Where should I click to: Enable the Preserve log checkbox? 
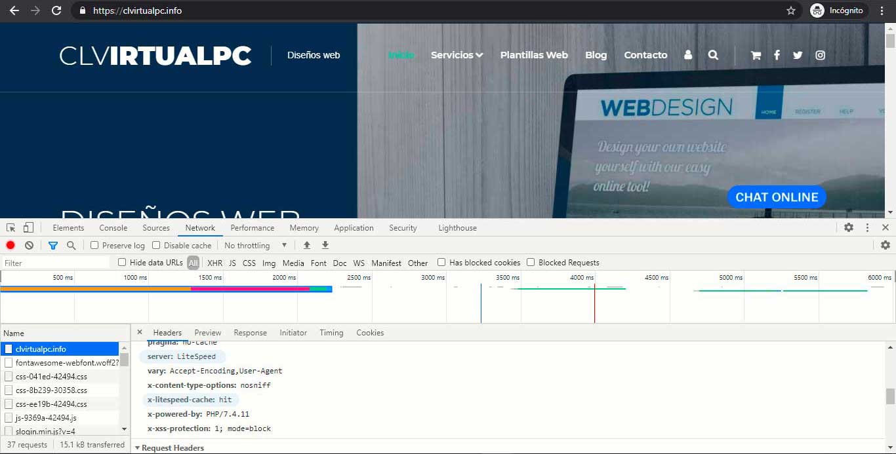pos(94,245)
